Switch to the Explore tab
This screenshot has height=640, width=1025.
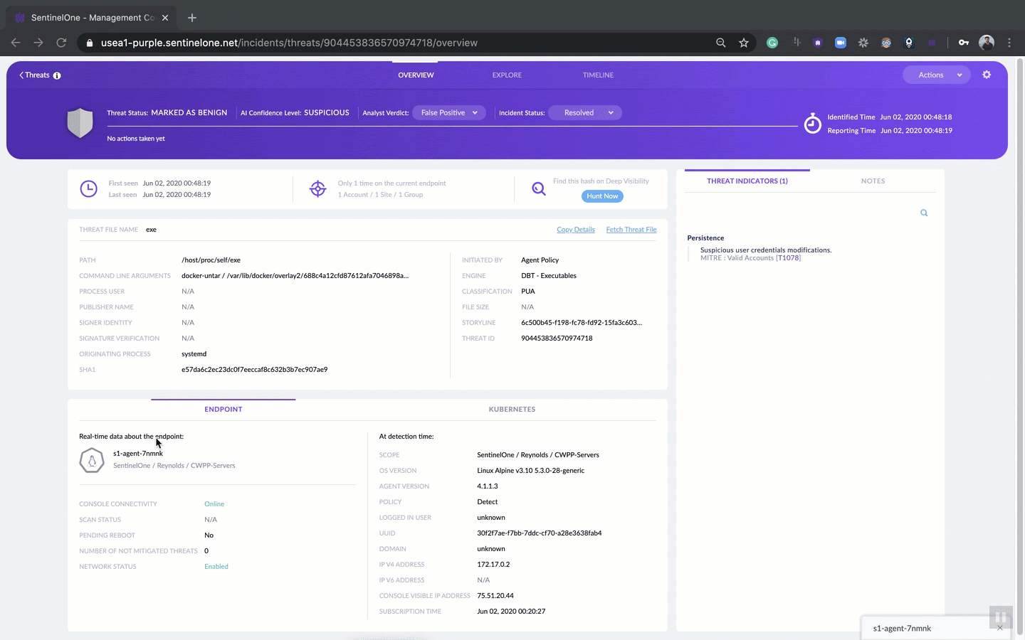pyautogui.click(x=507, y=75)
